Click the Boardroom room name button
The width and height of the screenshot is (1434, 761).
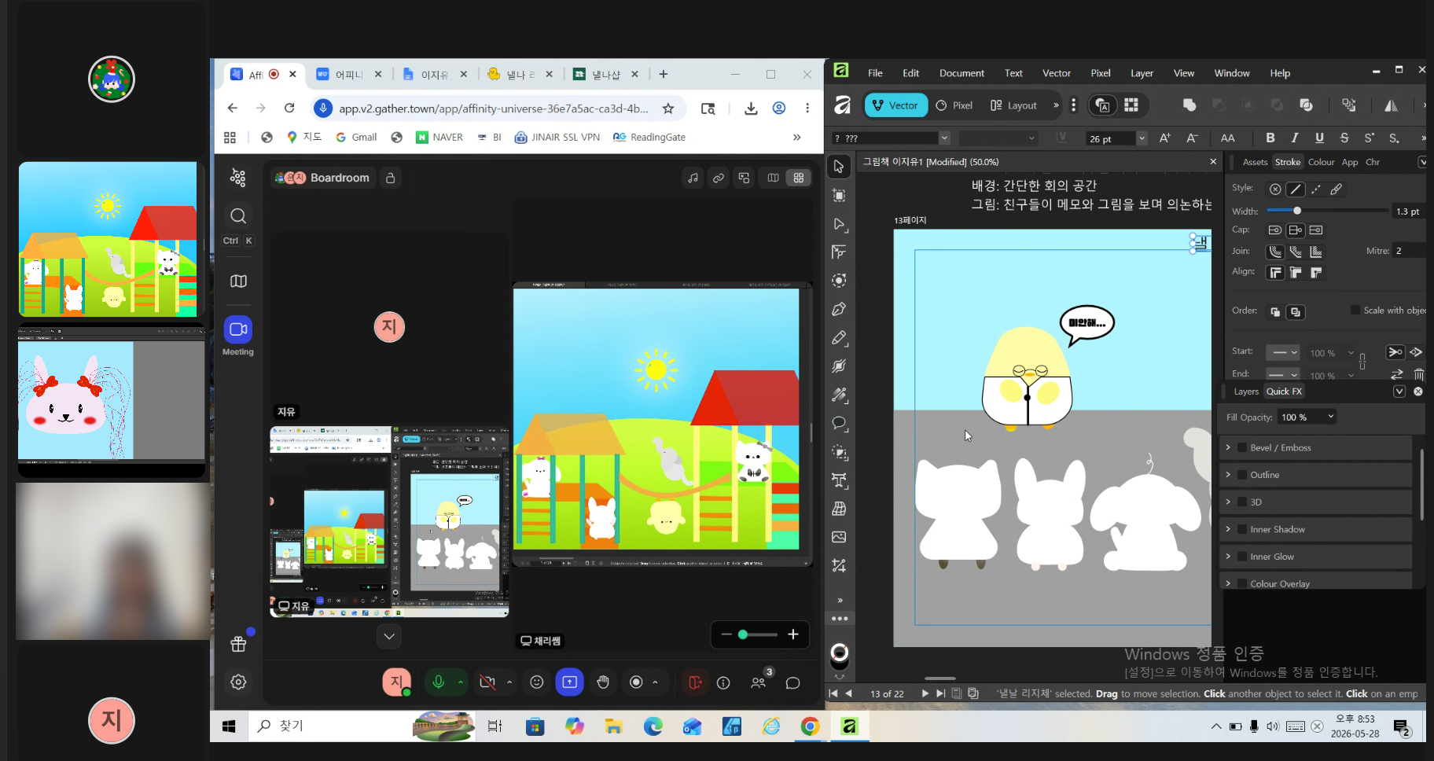pyautogui.click(x=323, y=178)
